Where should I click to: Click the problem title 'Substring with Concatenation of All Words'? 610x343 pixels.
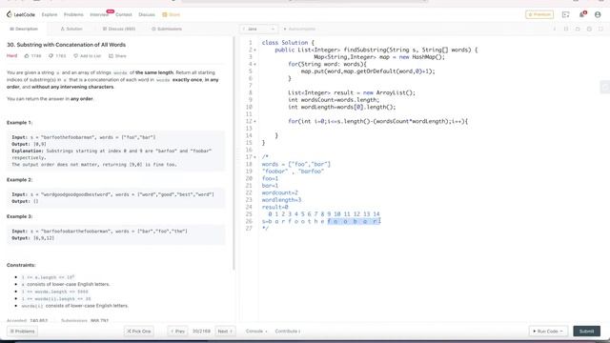click(x=71, y=45)
